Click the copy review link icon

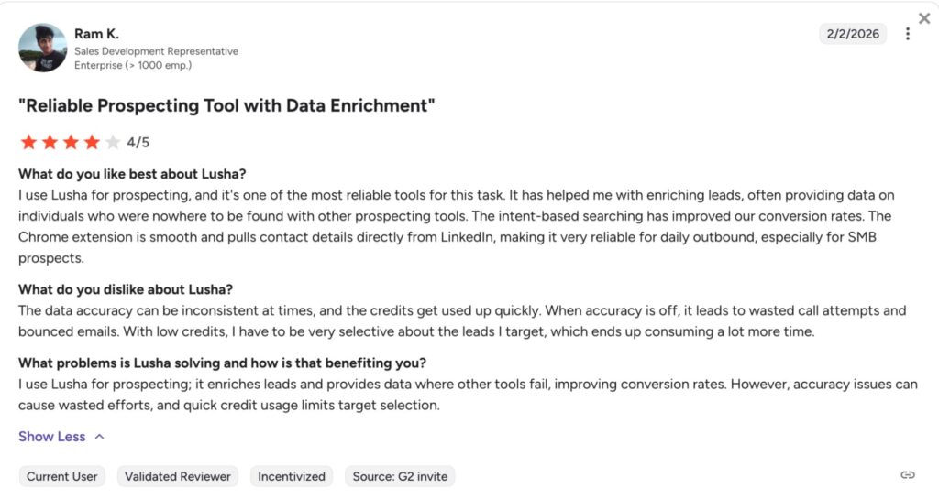[x=908, y=475]
